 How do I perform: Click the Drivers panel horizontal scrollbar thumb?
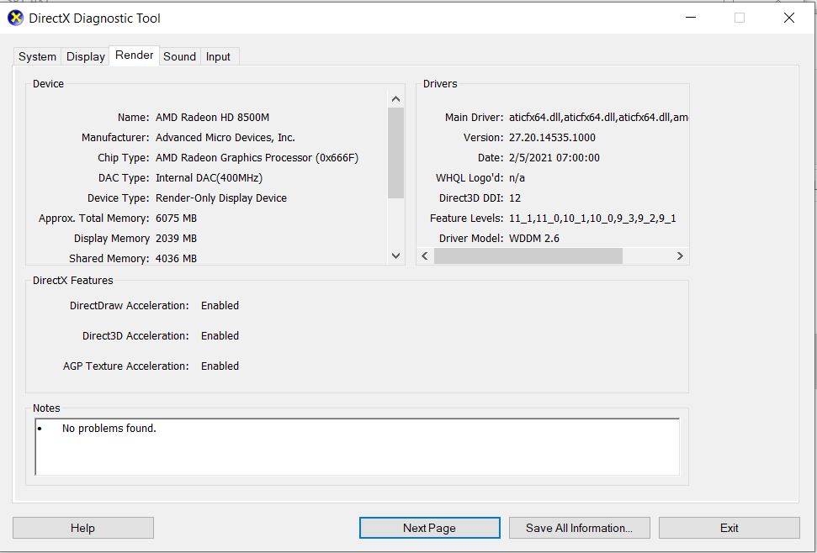click(x=528, y=255)
